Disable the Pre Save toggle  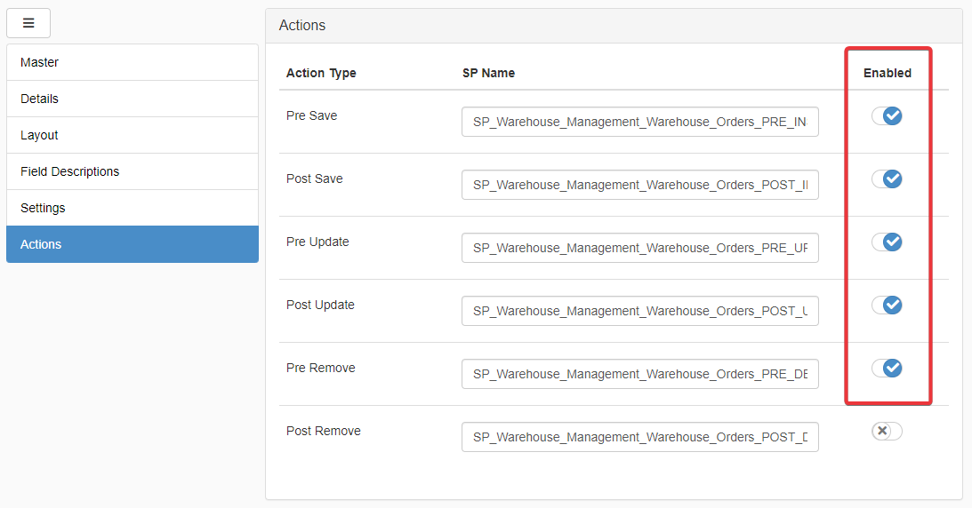pyautogui.click(x=887, y=116)
